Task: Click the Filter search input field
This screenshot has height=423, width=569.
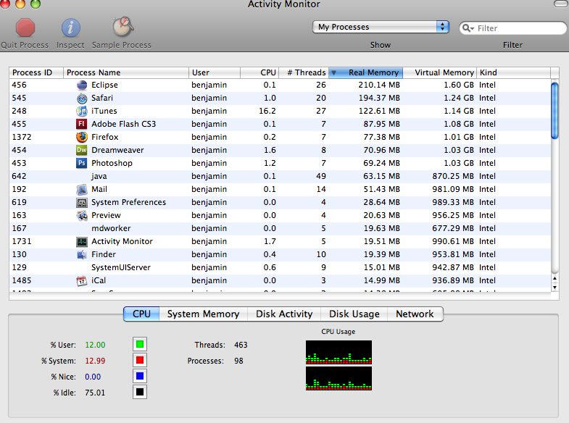Action: [519, 28]
